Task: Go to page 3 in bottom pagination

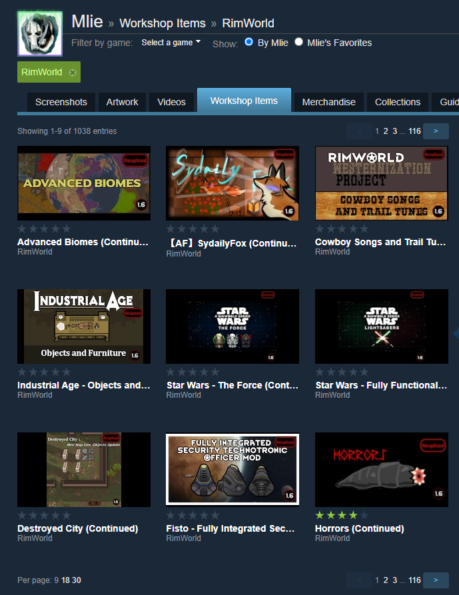Action: tap(395, 580)
